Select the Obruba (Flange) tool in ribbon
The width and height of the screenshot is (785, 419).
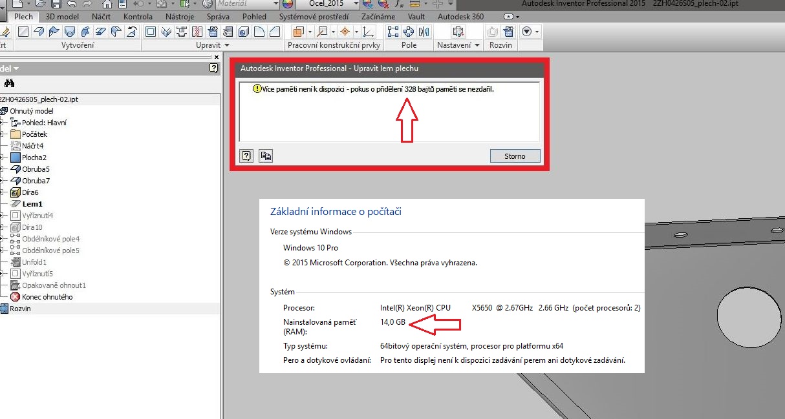tap(39, 32)
